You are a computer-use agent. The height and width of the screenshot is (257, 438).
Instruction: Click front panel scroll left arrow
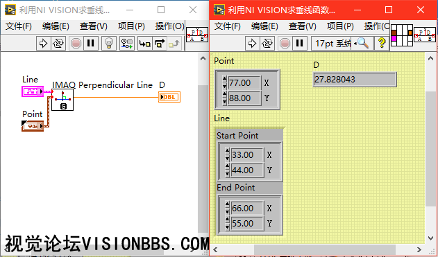(215, 249)
